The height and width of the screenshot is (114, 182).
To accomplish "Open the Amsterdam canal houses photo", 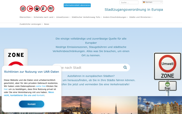I will 160,105.
